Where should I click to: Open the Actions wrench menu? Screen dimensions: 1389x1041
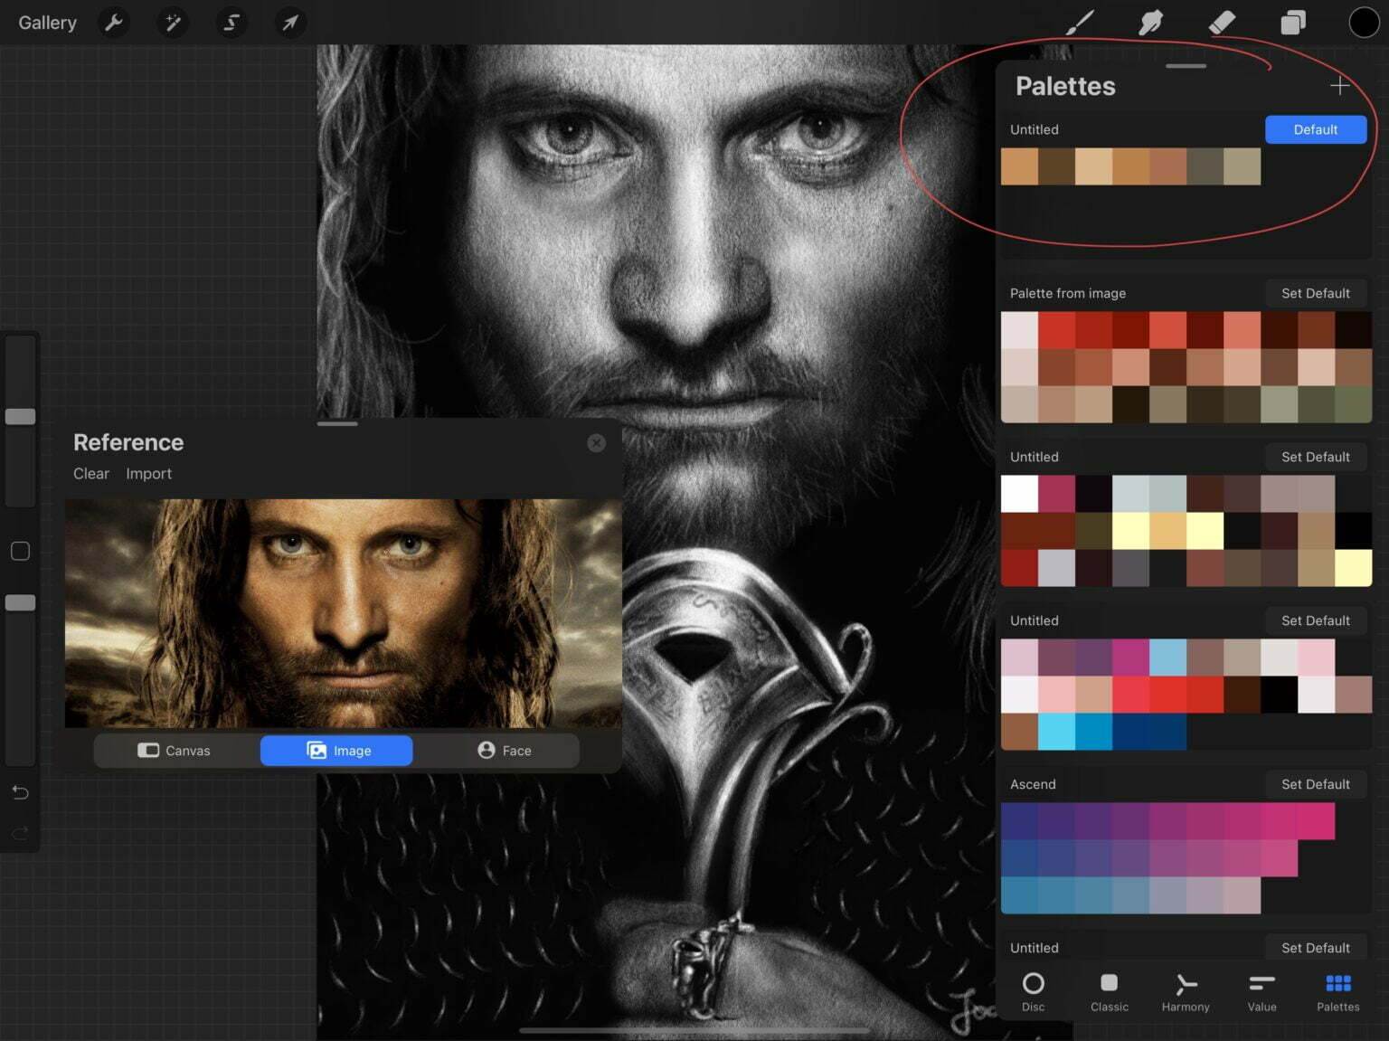point(114,23)
